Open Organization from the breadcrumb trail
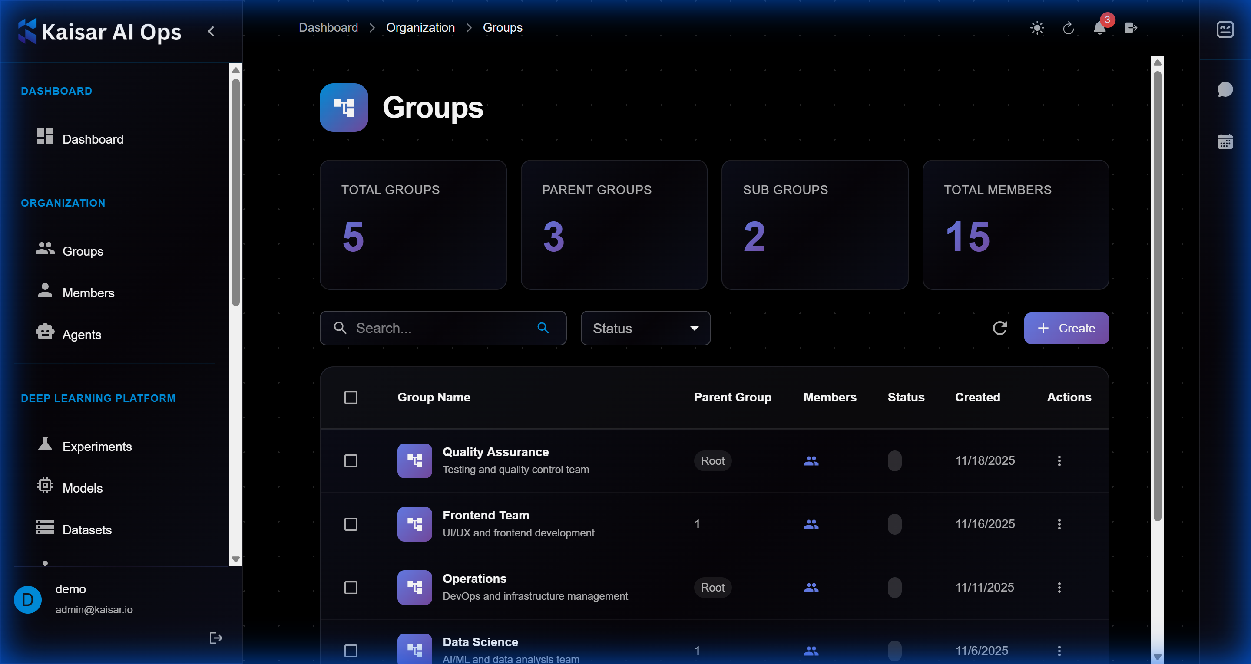The image size is (1251, 664). [420, 27]
